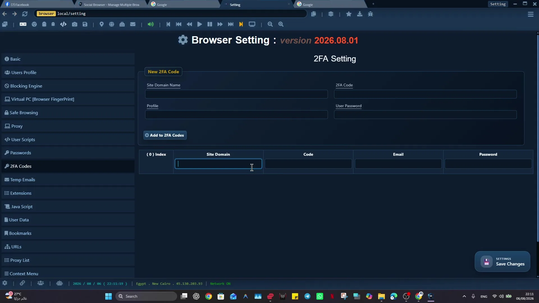Click the windows stack icon at toolbar start

[5, 24]
